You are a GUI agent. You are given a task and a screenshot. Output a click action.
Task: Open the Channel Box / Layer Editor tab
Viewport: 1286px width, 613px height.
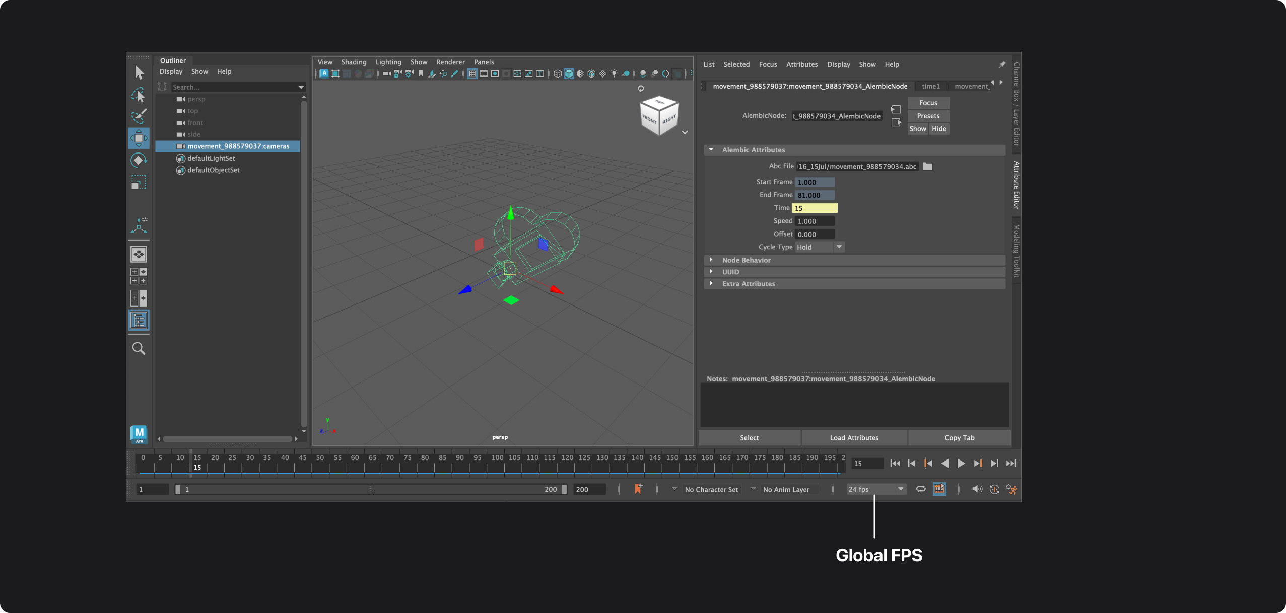pyautogui.click(x=1017, y=104)
